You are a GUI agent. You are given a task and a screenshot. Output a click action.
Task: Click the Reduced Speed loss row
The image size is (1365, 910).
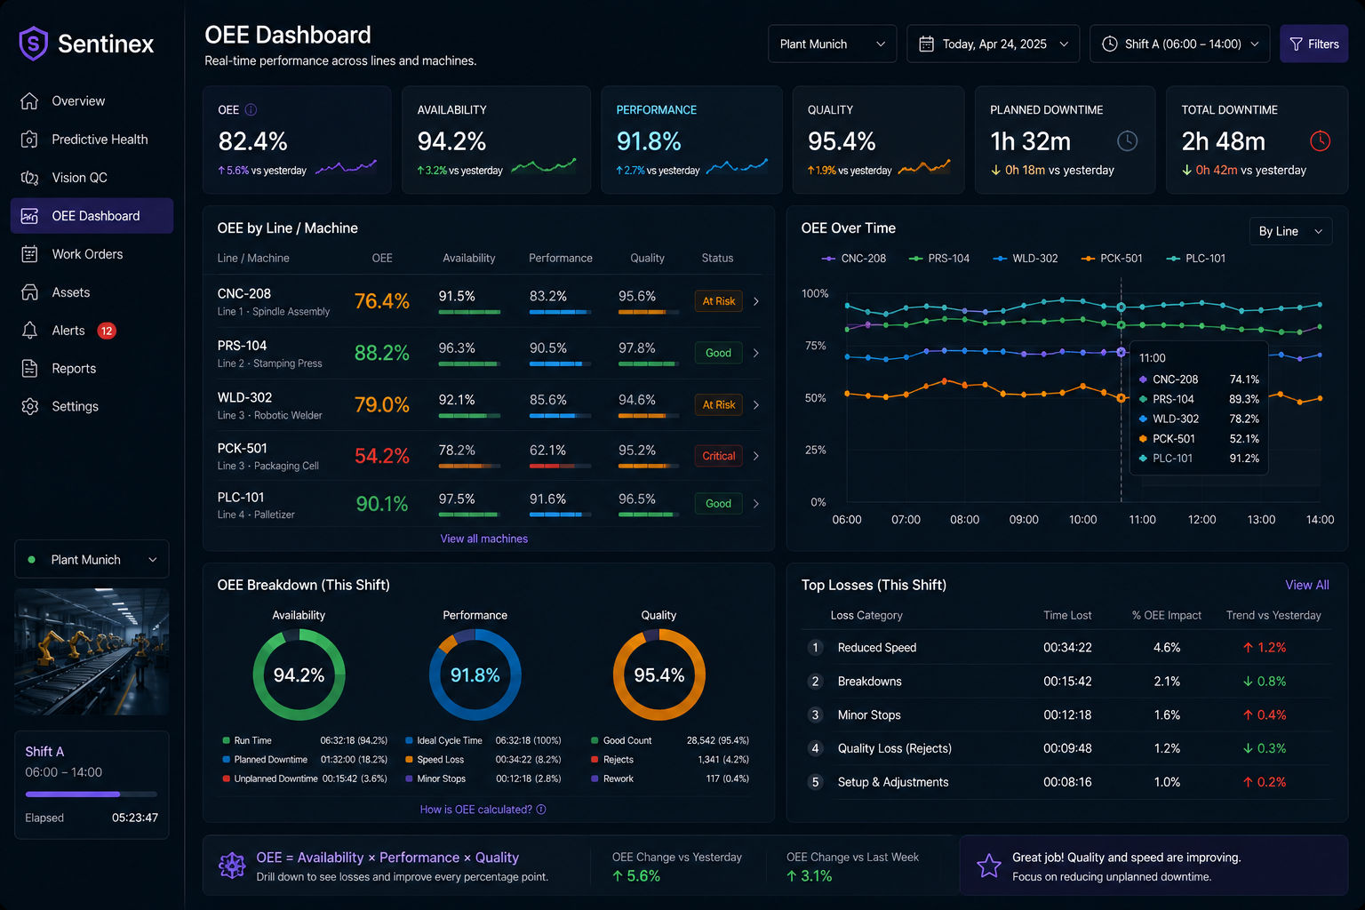click(x=1066, y=648)
